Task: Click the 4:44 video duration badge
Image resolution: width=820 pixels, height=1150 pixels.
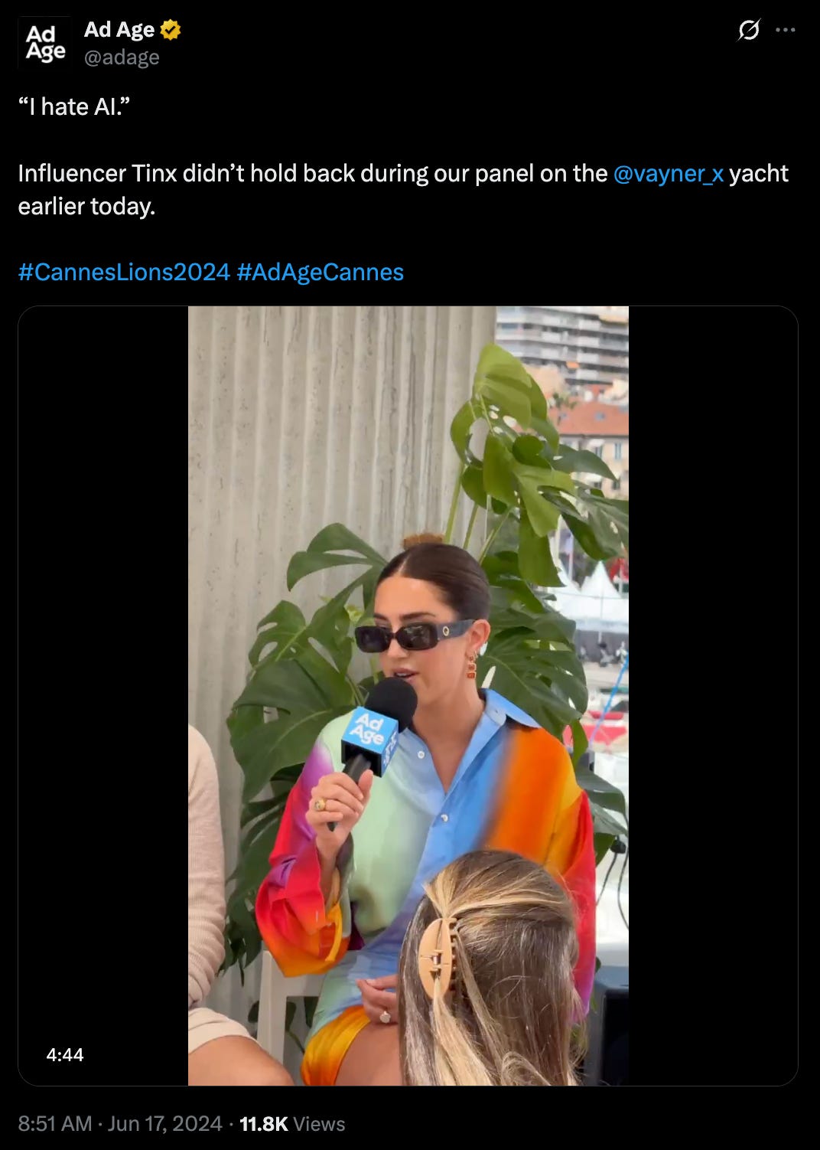Action: [65, 1055]
